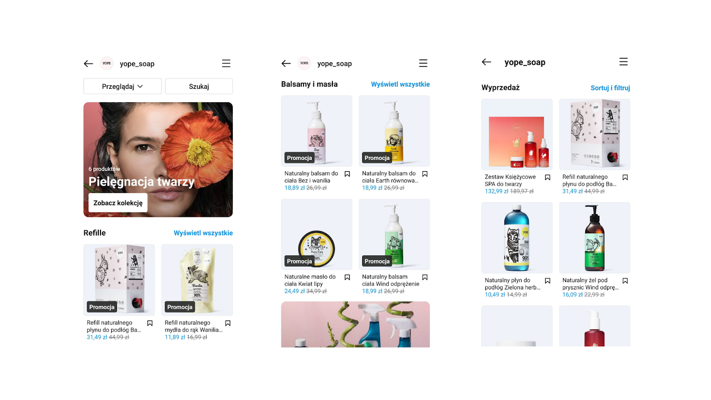The width and height of the screenshot is (711, 400).
Task: Bookmark Naturalny płyn do podłóg Zielona herbata
Action: tap(547, 281)
